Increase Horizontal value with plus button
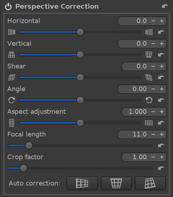This screenshot has width=173, height=197. pyautogui.click(x=162, y=21)
